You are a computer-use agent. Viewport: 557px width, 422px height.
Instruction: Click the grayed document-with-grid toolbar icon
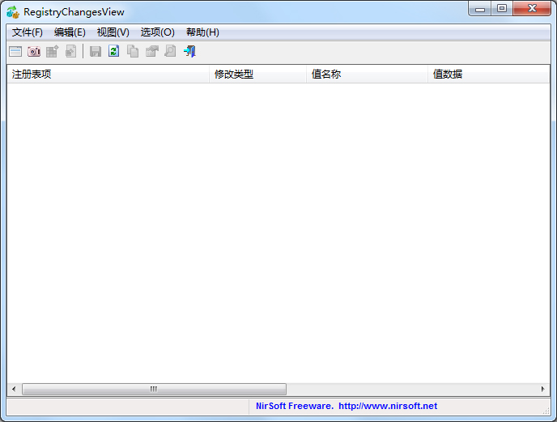pos(70,52)
